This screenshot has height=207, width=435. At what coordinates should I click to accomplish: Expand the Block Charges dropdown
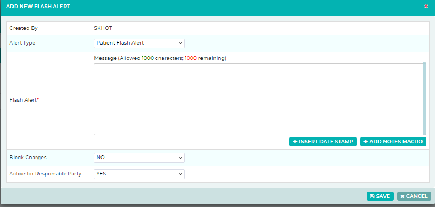(139, 158)
